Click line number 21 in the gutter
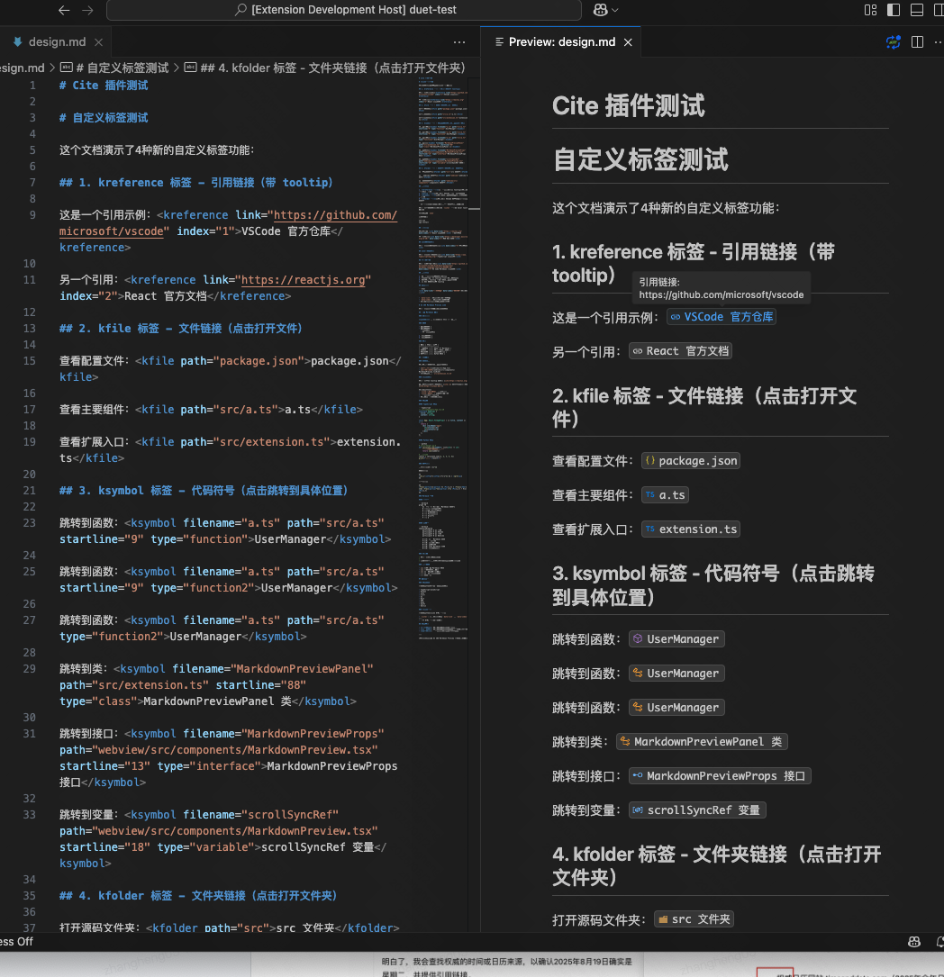 [x=30, y=491]
